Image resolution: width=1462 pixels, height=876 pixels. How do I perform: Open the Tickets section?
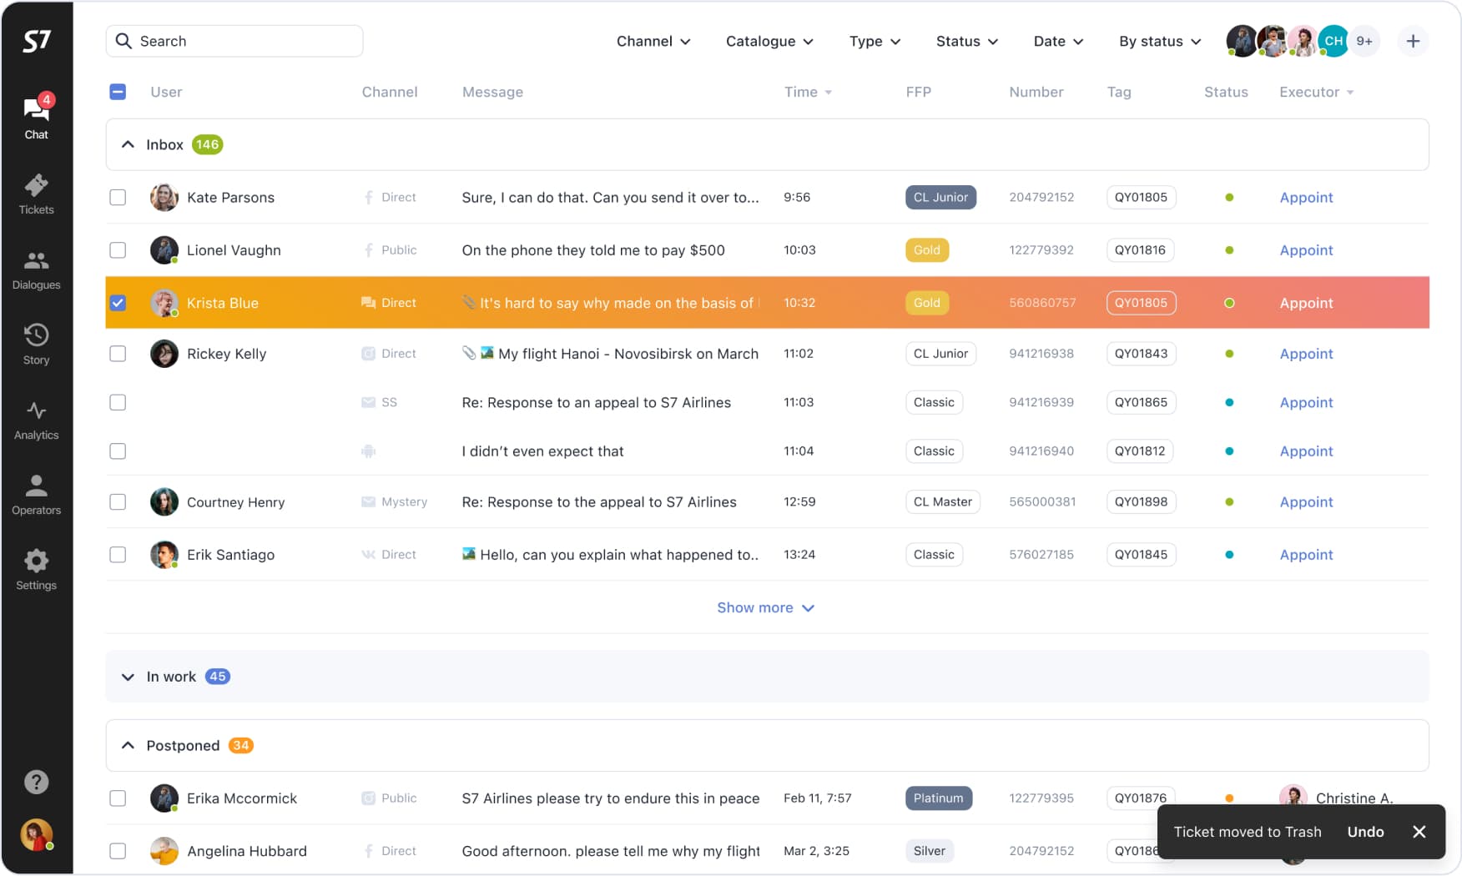37,194
